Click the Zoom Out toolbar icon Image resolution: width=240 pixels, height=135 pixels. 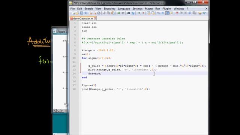[143, 13]
